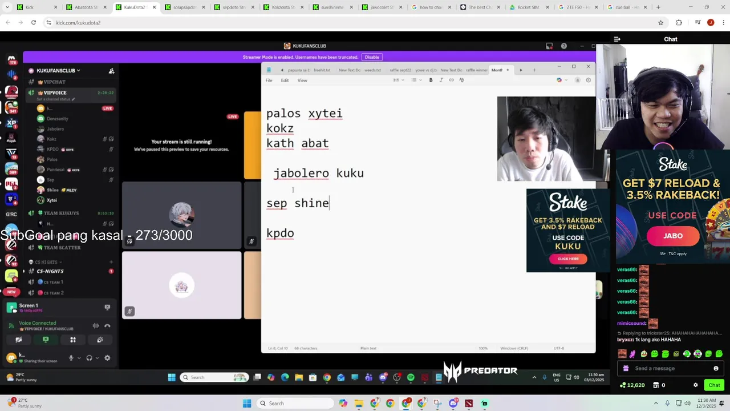The image size is (730, 411).
Task: Click streamed taskbar Search box
Action: [x=214, y=377]
